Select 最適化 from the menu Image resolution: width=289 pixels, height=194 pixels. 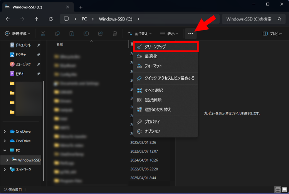pyautogui.click(x=166, y=56)
